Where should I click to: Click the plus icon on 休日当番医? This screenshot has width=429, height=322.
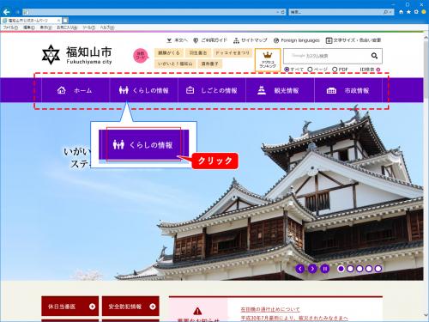point(92,307)
